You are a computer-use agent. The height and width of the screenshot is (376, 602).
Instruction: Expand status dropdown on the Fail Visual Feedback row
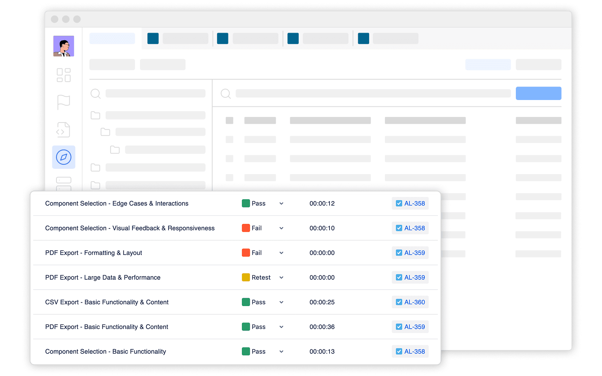tap(281, 228)
